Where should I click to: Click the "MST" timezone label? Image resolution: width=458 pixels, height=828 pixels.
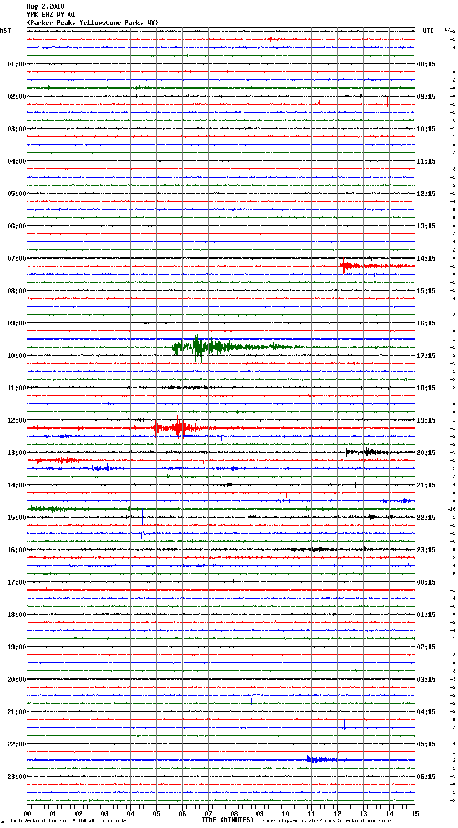point(5,31)
